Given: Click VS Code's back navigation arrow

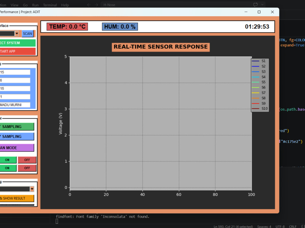Looking at the screenshot, I should click(x=89, y=5).
